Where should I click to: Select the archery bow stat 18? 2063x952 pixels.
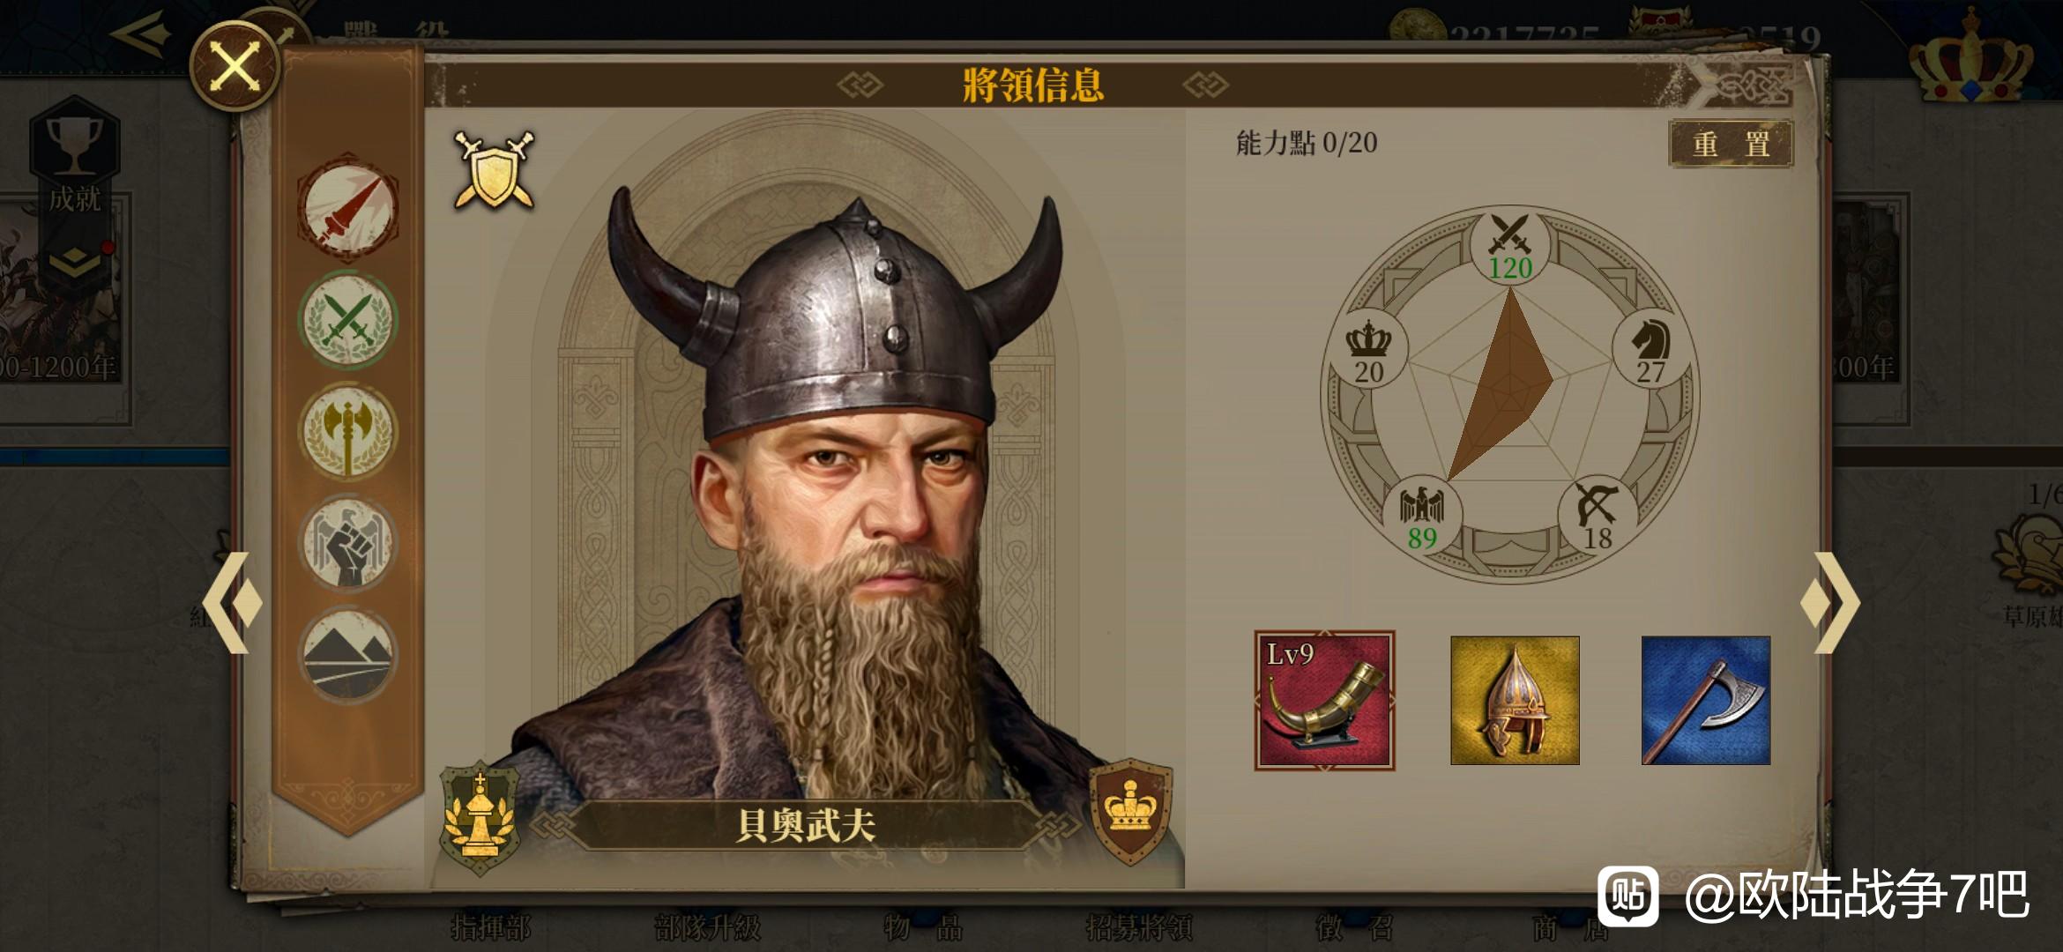click(1597, 517)
